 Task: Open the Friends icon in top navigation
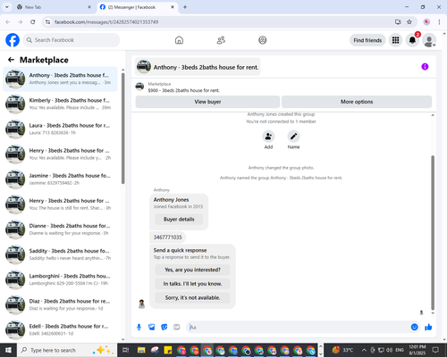221,40
